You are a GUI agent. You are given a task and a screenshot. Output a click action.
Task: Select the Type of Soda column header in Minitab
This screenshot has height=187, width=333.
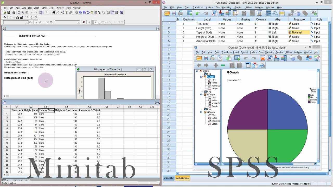click(46, 110)
